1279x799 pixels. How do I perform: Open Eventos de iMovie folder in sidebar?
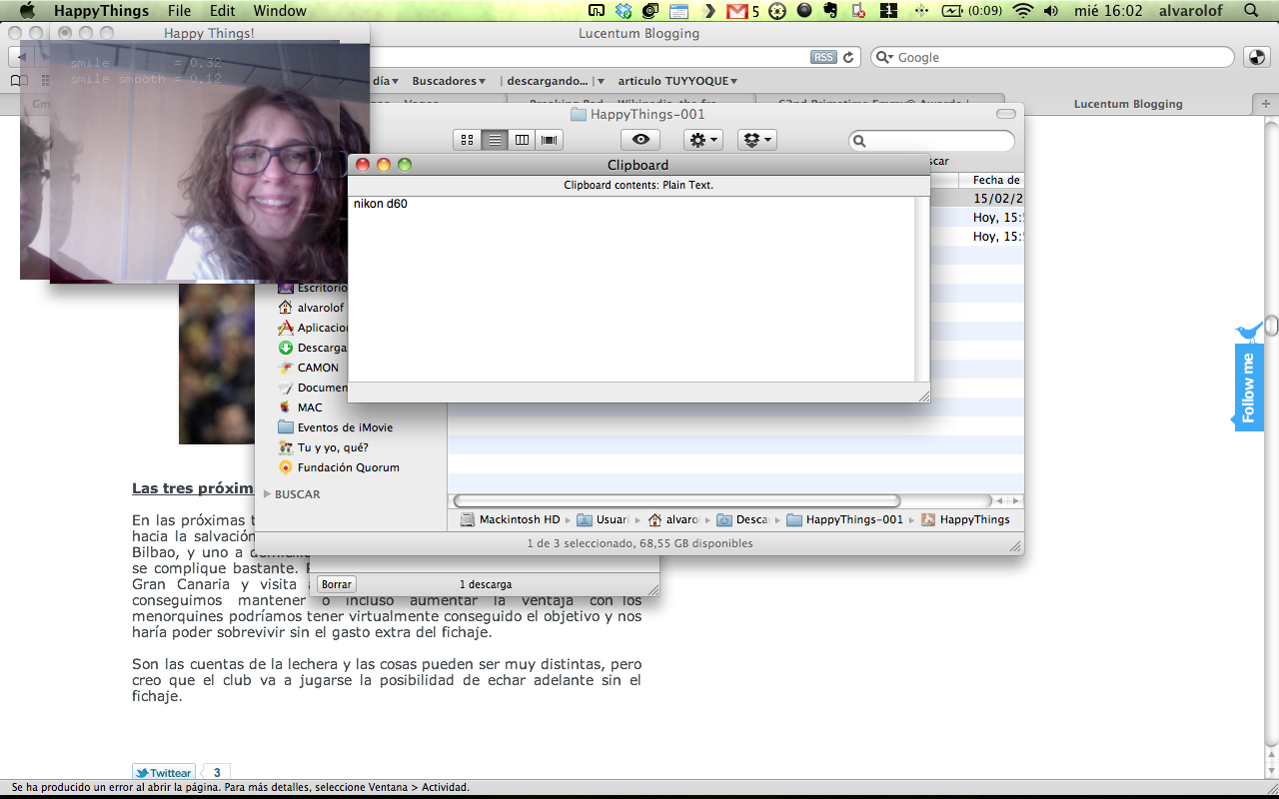(x=345, y=427)
